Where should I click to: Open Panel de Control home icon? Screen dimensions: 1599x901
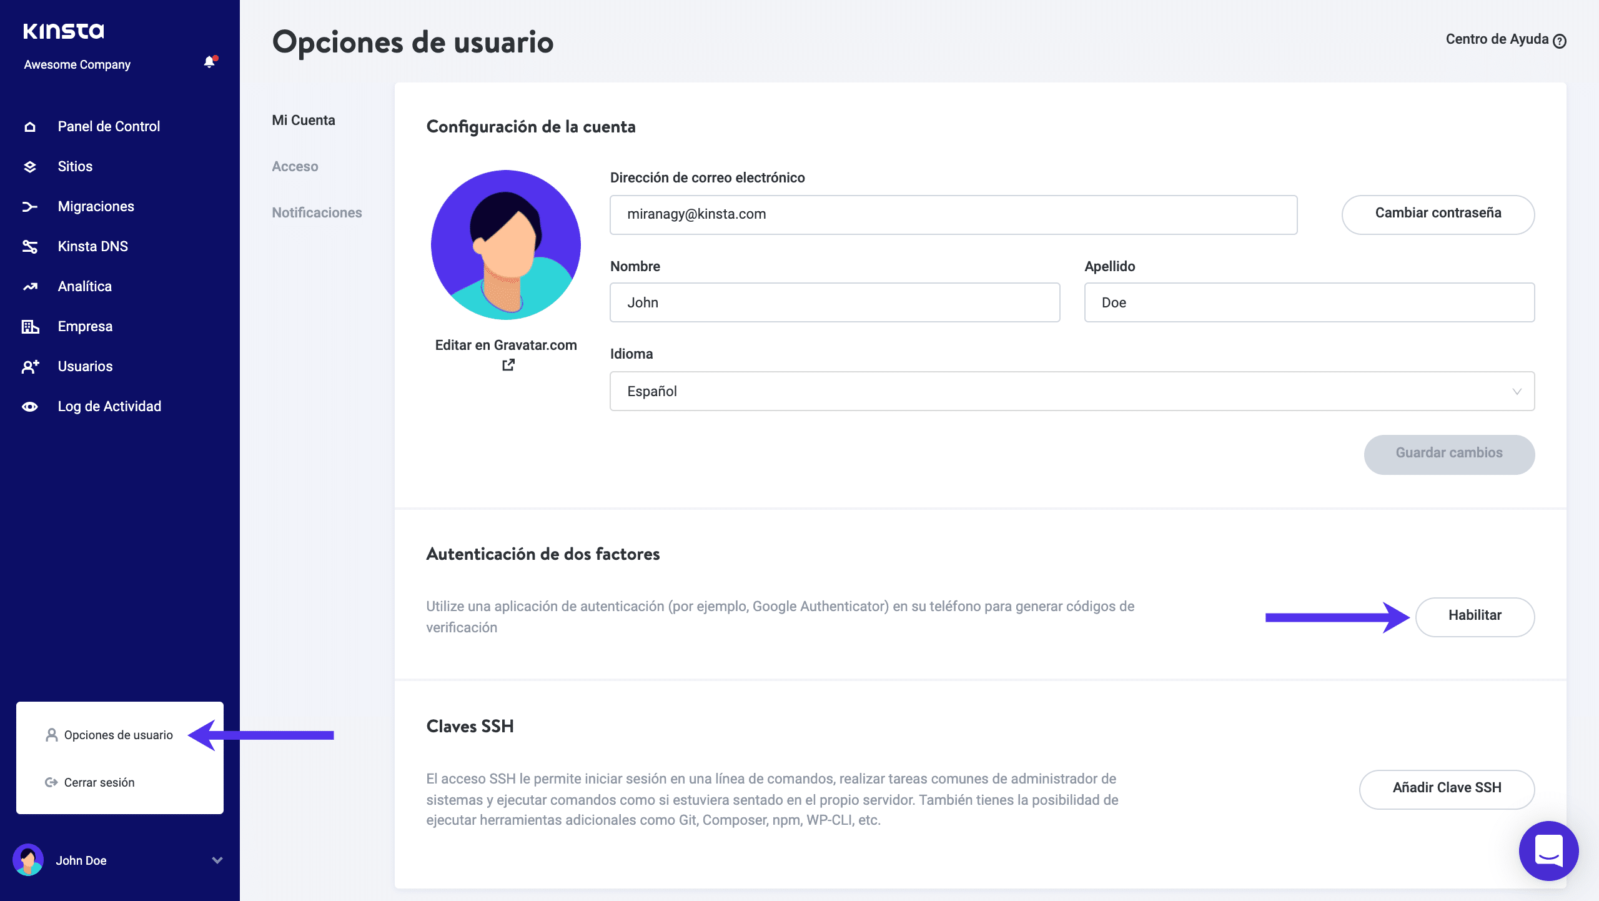click(30, 127)
